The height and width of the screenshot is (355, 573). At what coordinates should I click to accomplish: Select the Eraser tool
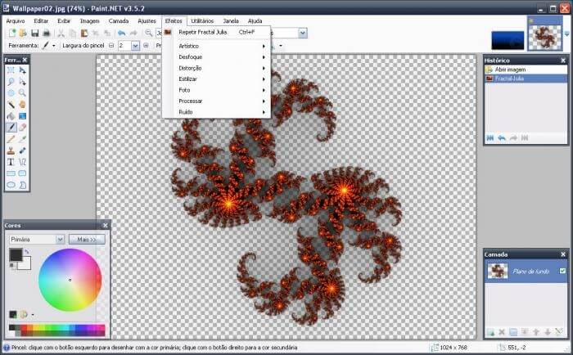click(22, 128)
